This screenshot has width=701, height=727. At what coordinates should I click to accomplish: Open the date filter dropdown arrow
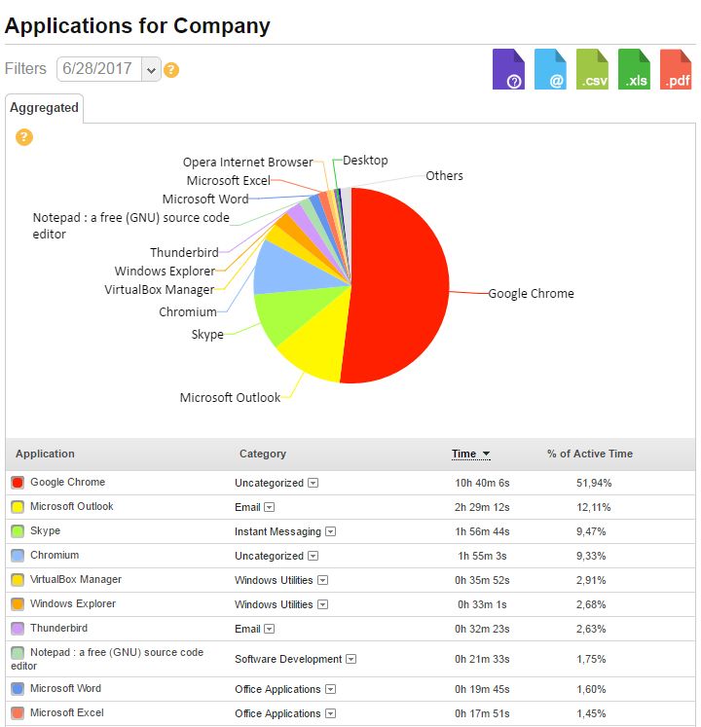click(x=151, y=69)
